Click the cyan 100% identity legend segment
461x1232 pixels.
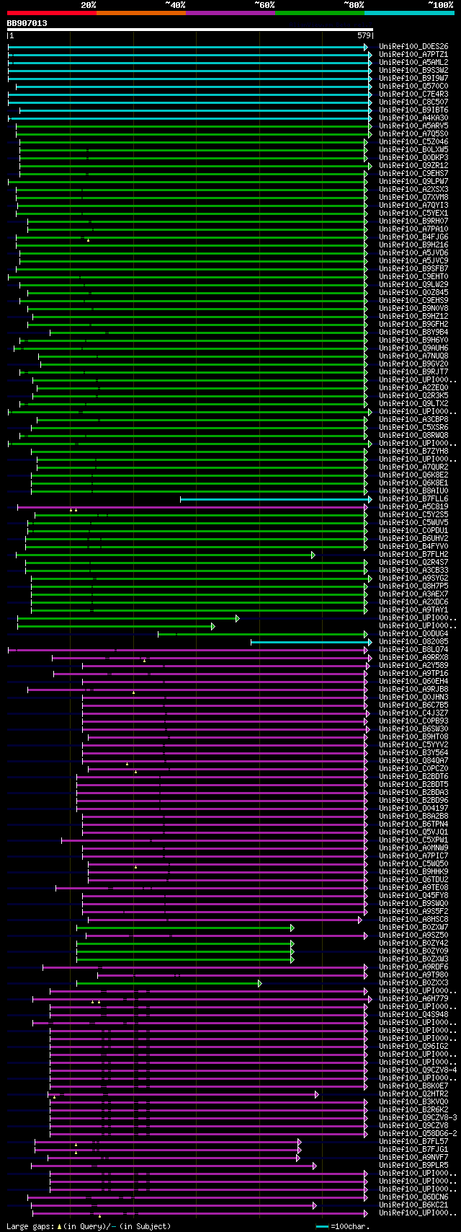point(409,13)
